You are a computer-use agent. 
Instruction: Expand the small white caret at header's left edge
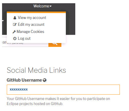coord(3,21)
